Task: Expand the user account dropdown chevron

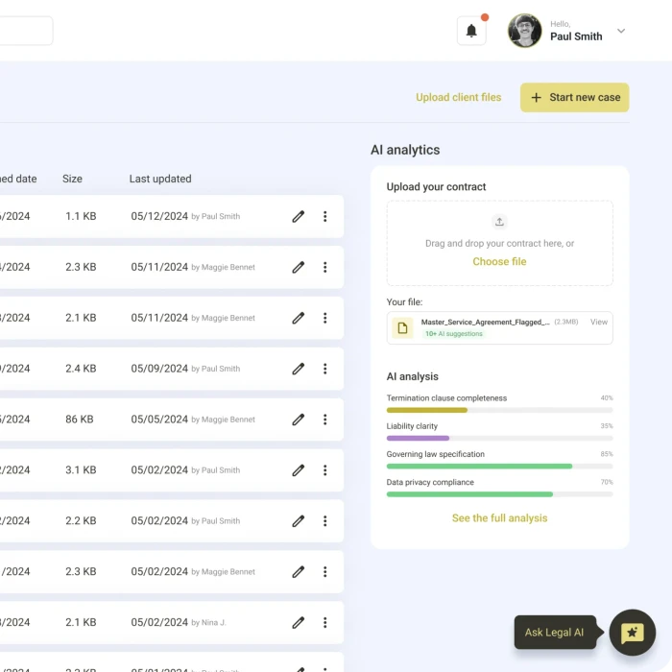Action: tap(621, 31)
